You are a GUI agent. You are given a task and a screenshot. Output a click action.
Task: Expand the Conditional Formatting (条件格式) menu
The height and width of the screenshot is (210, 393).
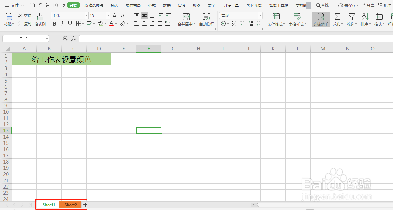pyautogui.click(x=276, y=24)
